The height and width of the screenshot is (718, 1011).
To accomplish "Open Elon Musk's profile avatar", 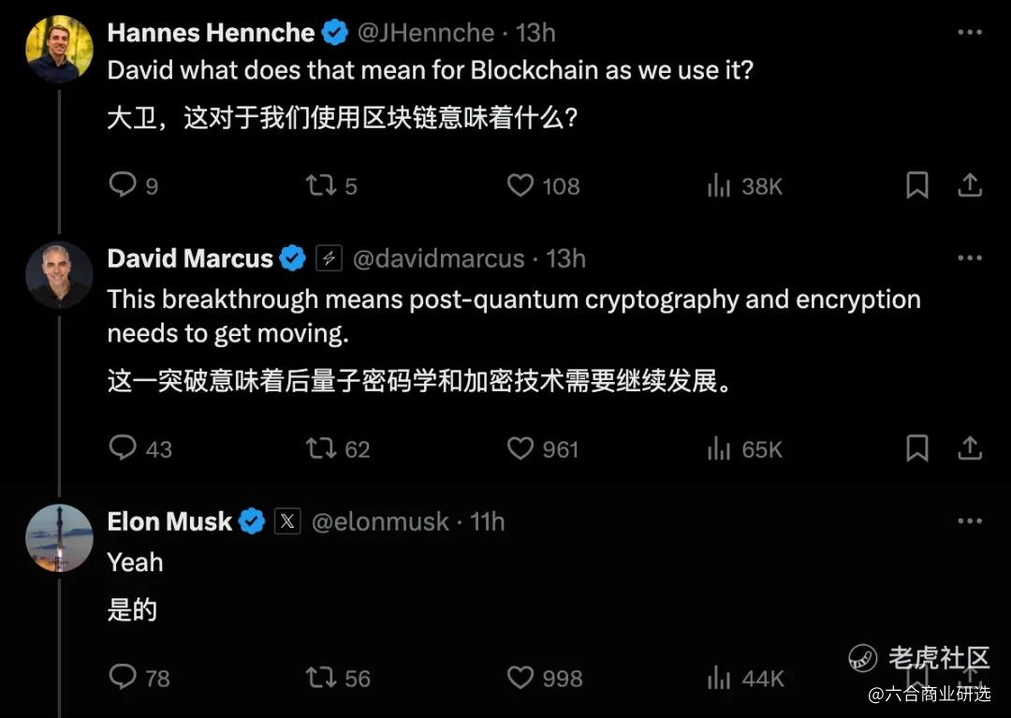I will point(59,537).
